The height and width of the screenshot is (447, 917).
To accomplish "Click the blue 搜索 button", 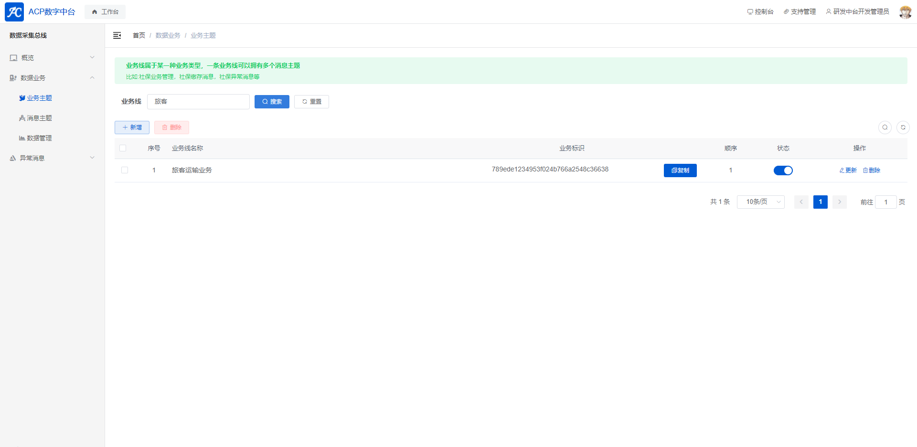I will (272, 102).
